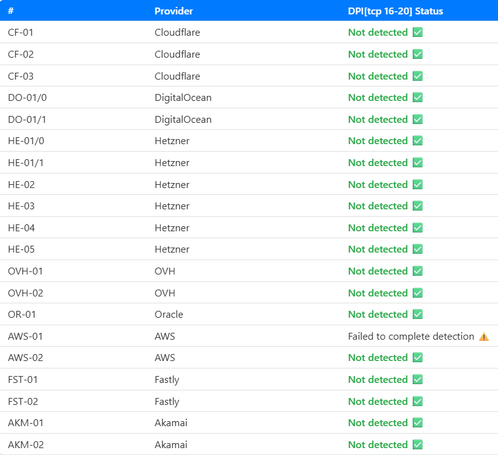Click the 'Oracle' provider cell
498x455 pixels.
169,315
